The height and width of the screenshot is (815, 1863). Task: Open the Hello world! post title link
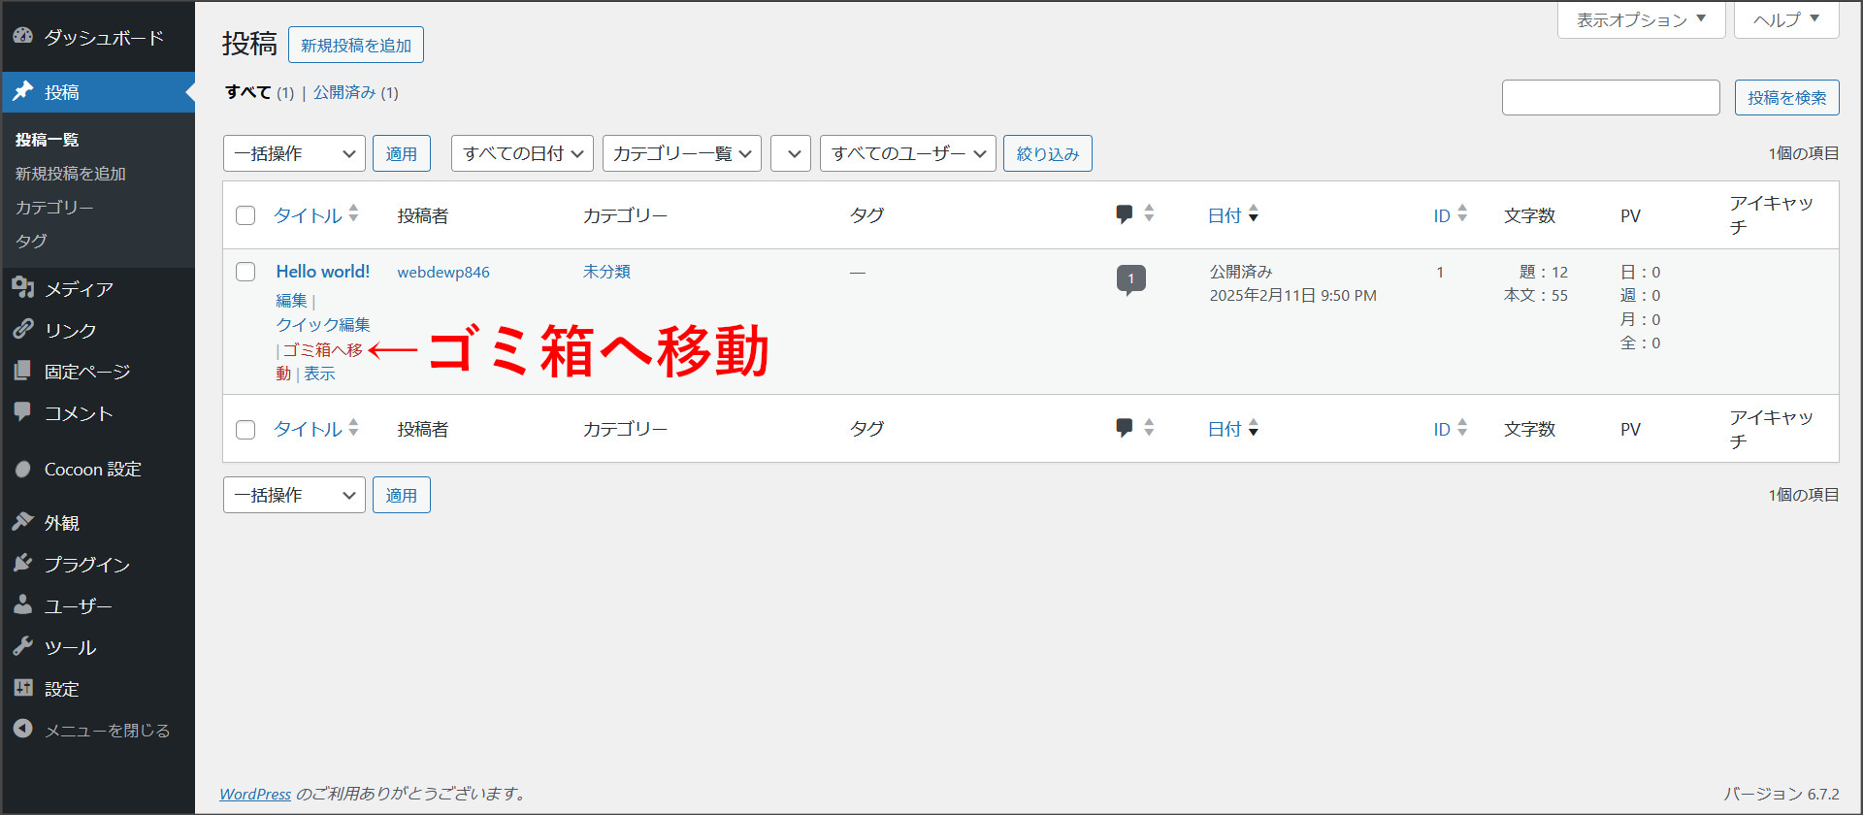[323, 272]
